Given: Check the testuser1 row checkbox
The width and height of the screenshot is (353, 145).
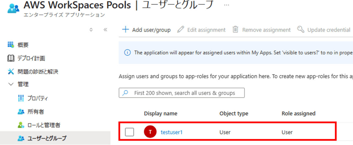Looking at the screenshot, I should (129, 132).
